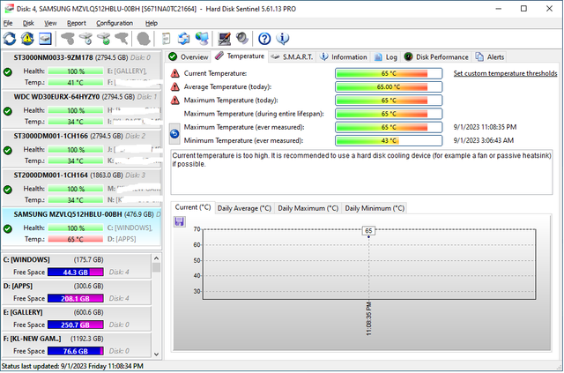The width and height of the screenshot is (564, 373).
Task: Click the F: [KL-NEW GAM..] partition entry
Action: (x=77, y=345)
